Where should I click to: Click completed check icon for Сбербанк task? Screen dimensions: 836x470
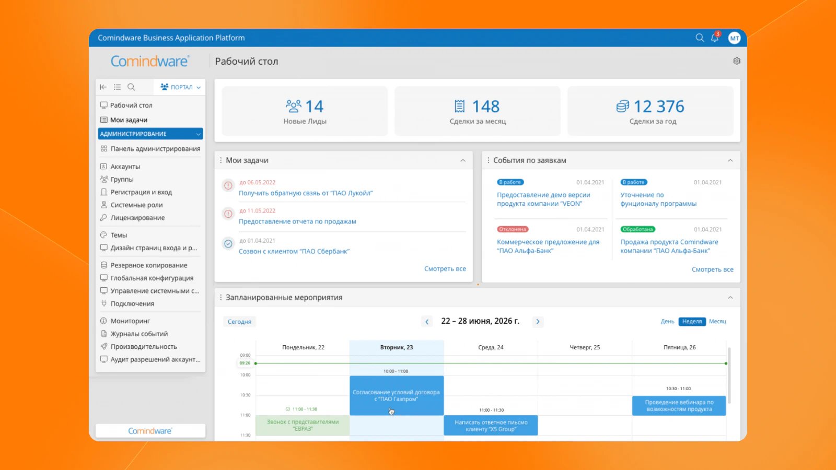coord(228,243)
